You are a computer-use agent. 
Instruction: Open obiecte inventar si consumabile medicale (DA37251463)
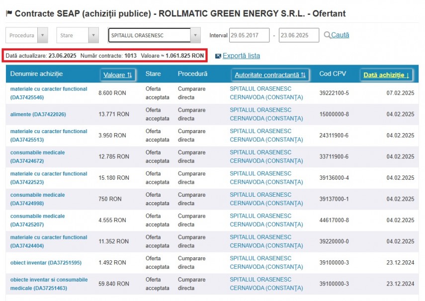tap(49, 284)
